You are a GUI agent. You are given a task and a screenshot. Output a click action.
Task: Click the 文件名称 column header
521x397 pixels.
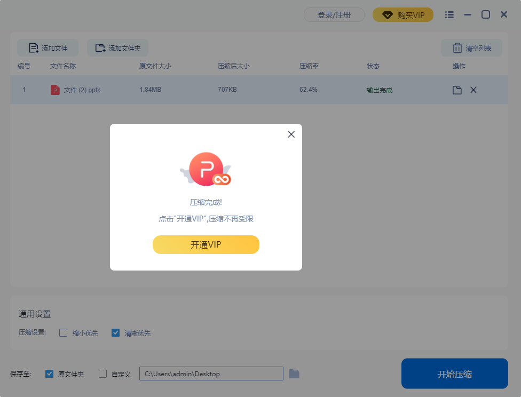coord(63,66)
